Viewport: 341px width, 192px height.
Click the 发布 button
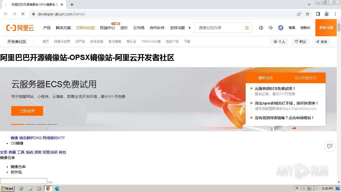[322, 42]
